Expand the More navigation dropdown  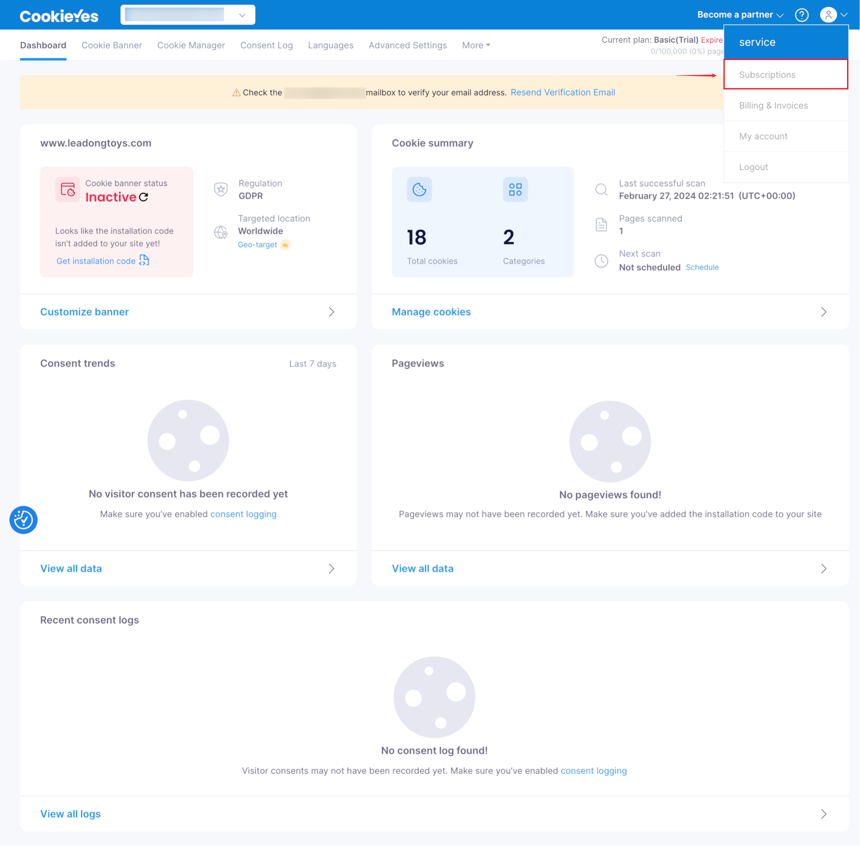tap(476, 45)
